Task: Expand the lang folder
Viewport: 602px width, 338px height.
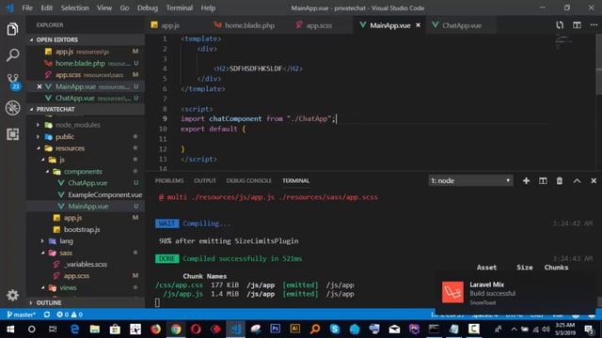Action: point(42,241)
